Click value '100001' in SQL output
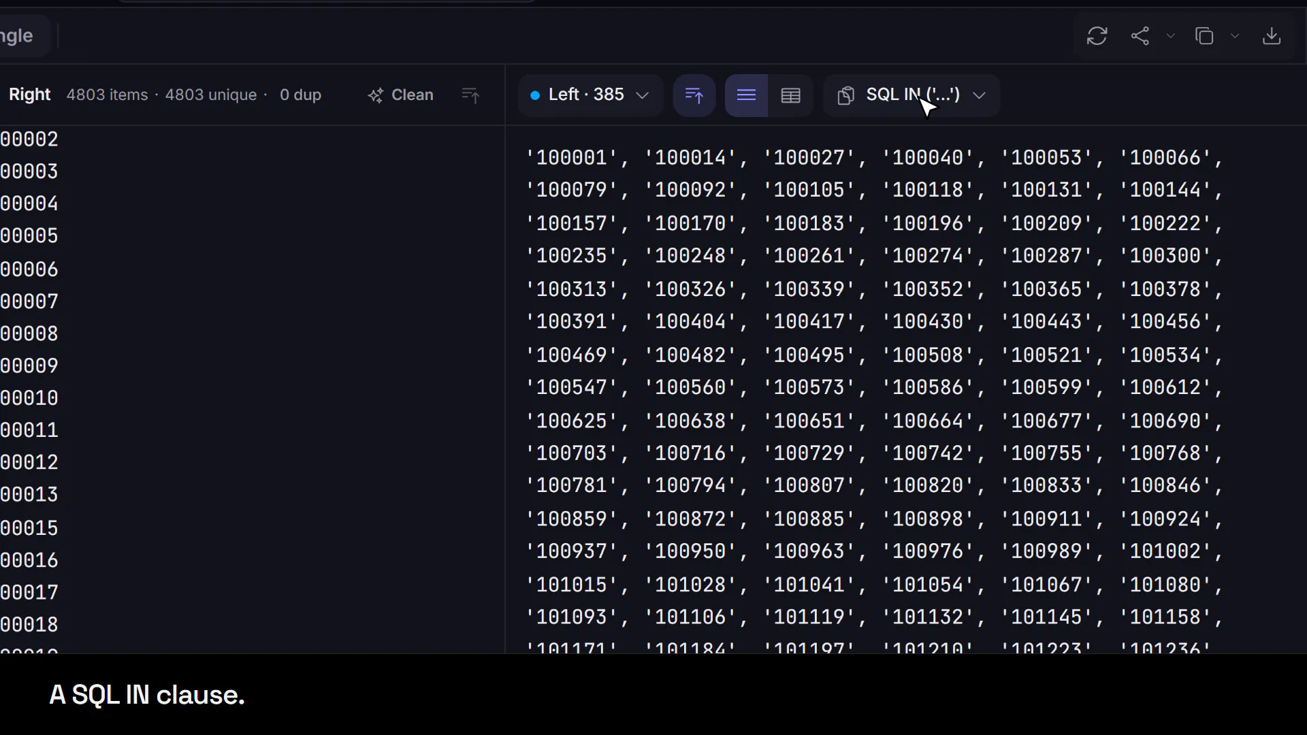Screen dimensions: 1307x735 [571, 158]
